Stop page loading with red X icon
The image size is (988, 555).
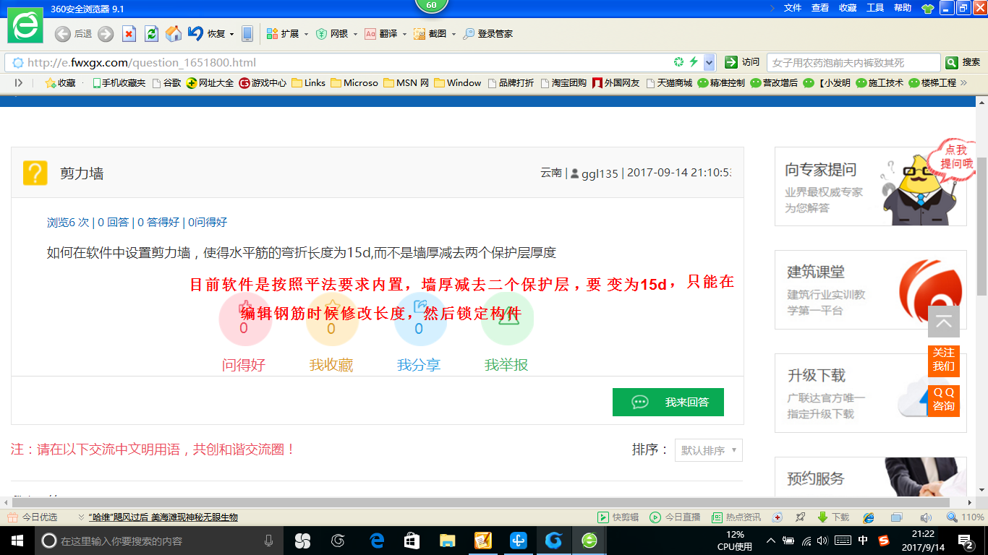pos(129,33)
